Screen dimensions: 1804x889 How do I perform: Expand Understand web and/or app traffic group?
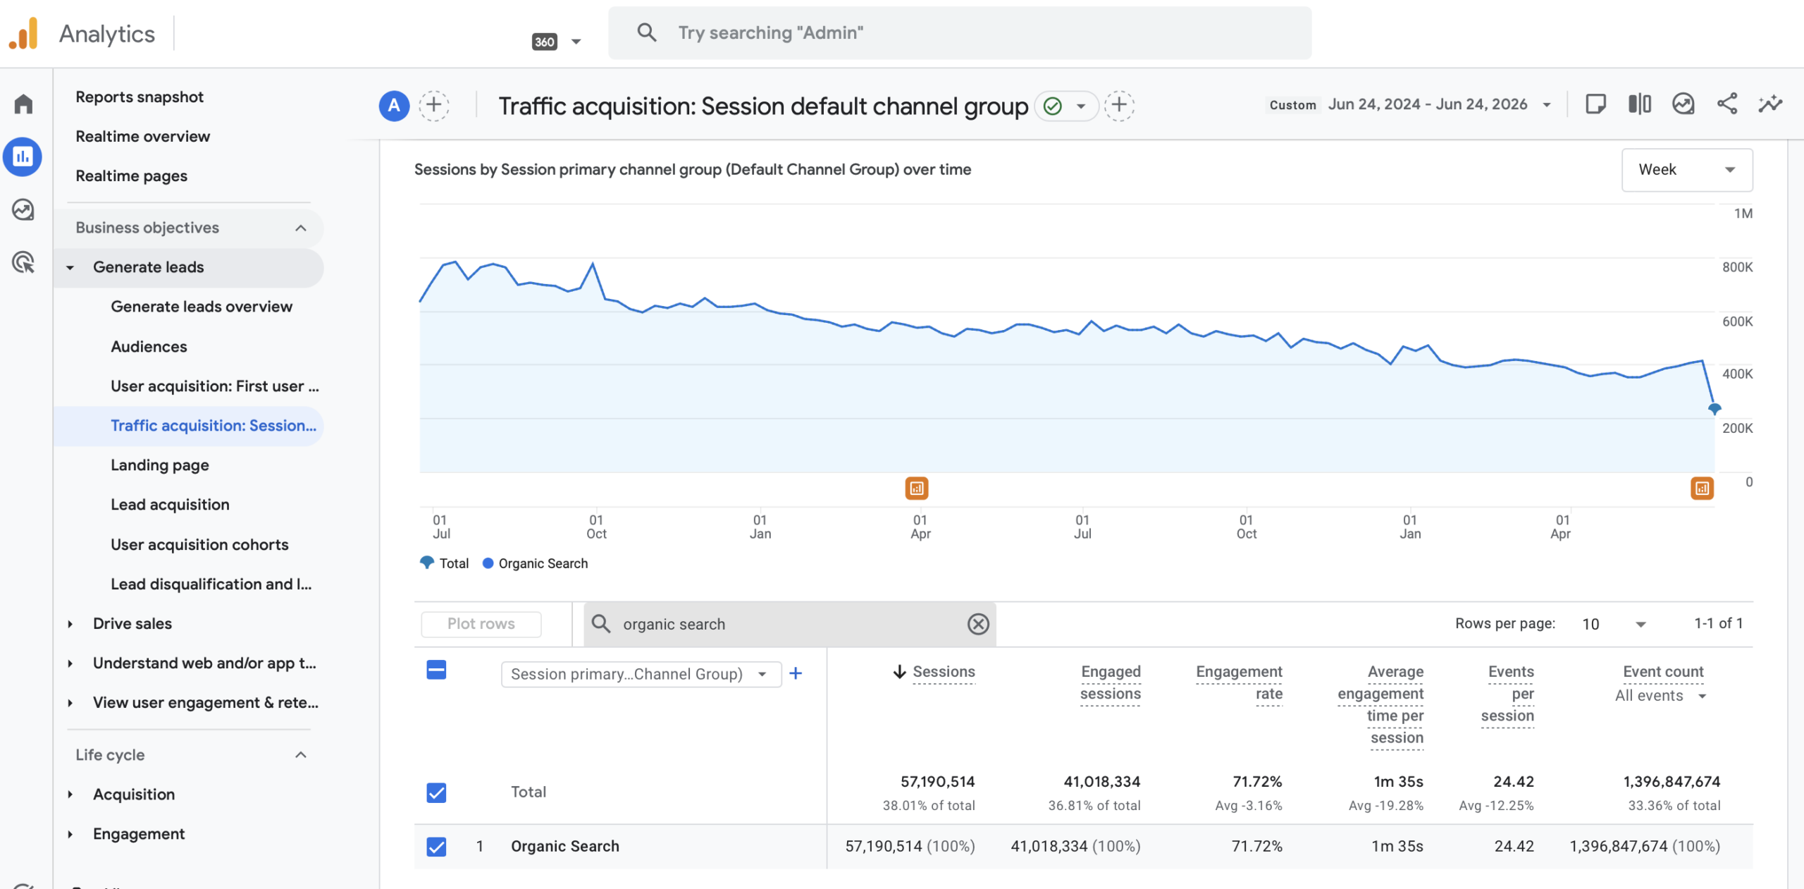click(70, 663)
